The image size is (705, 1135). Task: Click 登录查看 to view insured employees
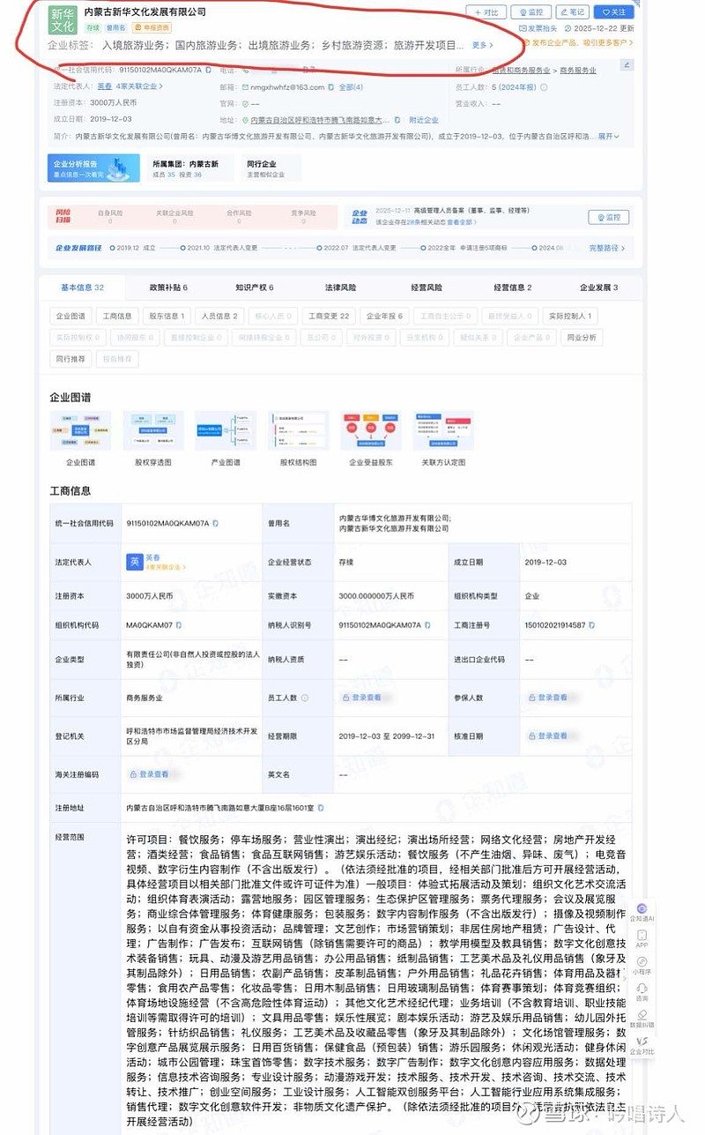[x=553, y=697]
